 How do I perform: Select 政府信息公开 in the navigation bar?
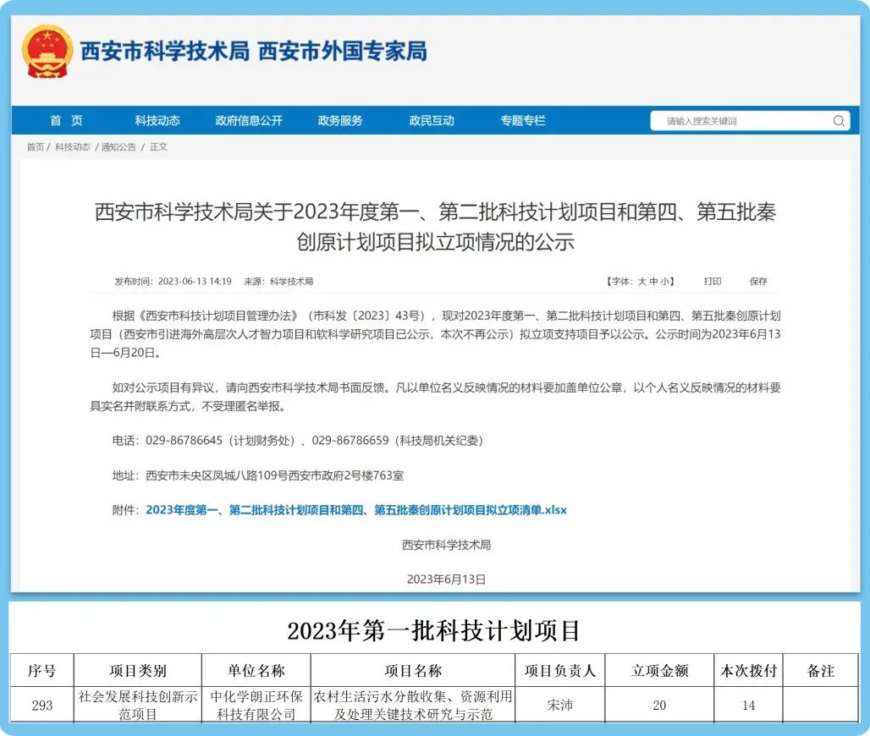(249, 121)
